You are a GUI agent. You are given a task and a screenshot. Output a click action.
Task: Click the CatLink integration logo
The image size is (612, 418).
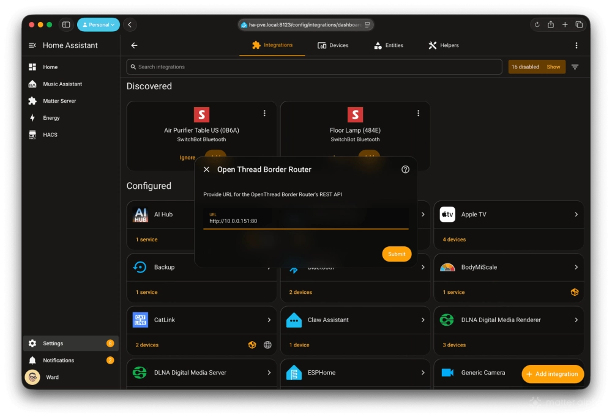(x=140, y=320)
